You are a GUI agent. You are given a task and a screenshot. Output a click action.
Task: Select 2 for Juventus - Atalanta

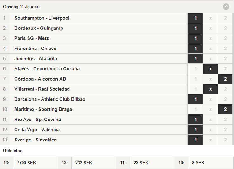[225, 59]
